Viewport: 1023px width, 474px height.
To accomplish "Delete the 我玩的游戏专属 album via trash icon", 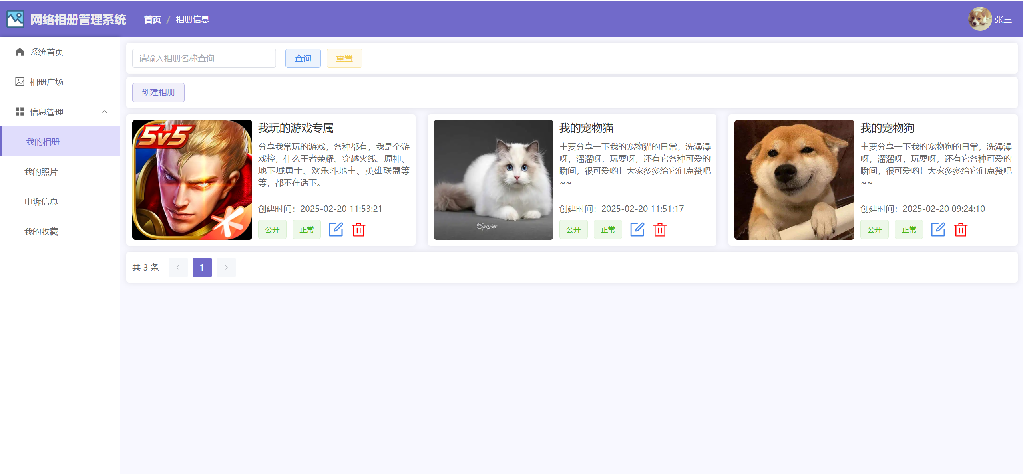I will tap(358, 229).
